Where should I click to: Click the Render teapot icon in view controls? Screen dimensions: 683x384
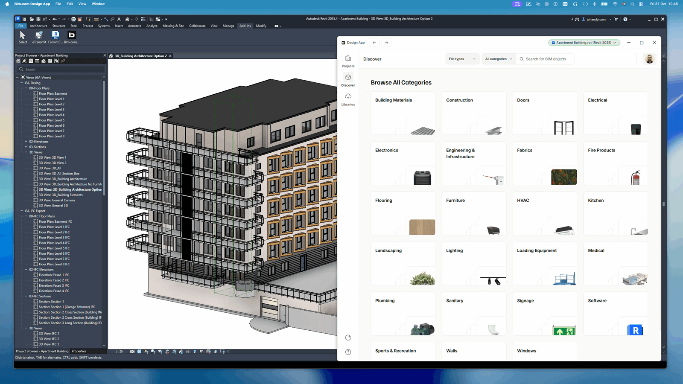(x=160, y=352)
